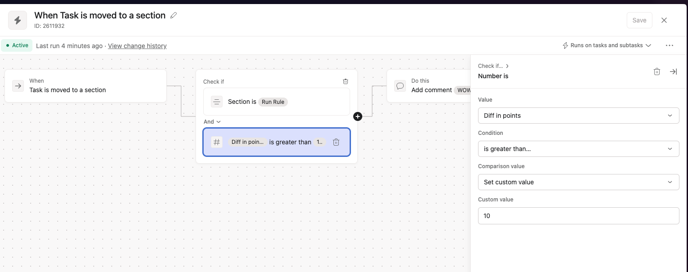Image resolution: width=688 pixels, height=272 pixels.
Task: Click the lightning bolt rule icon
Action: 18,20
